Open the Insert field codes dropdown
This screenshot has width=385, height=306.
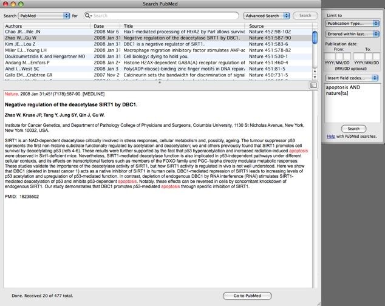point(352,78)
